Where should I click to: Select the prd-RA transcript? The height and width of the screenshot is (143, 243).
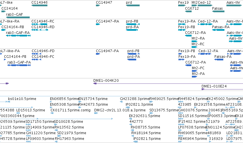tap(132, 30)
